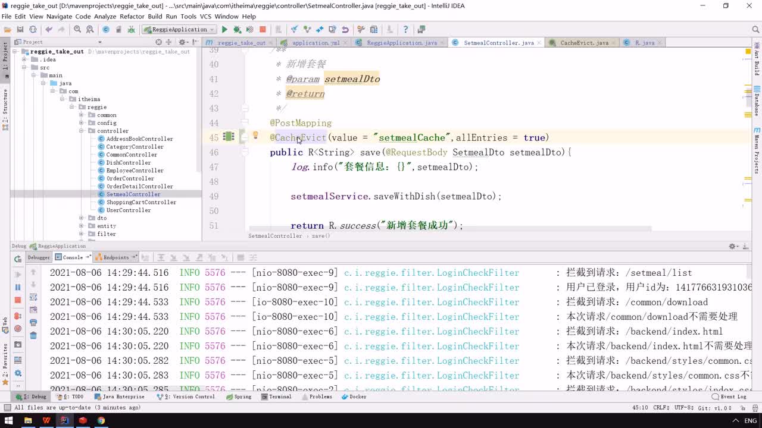Image resolution: width=762 pixels, height=428 pixels.
Task: Click the View Breakpoints icon in the Debug sidebar
Action: (x=18, y=316)
